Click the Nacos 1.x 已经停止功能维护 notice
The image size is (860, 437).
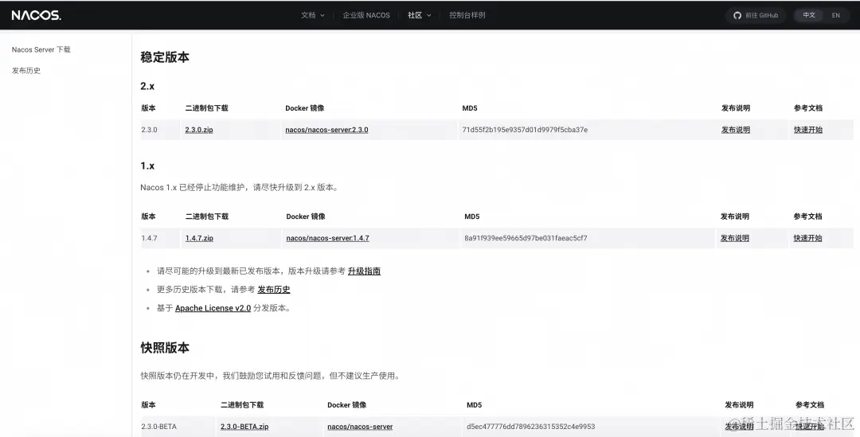(239, 188)
